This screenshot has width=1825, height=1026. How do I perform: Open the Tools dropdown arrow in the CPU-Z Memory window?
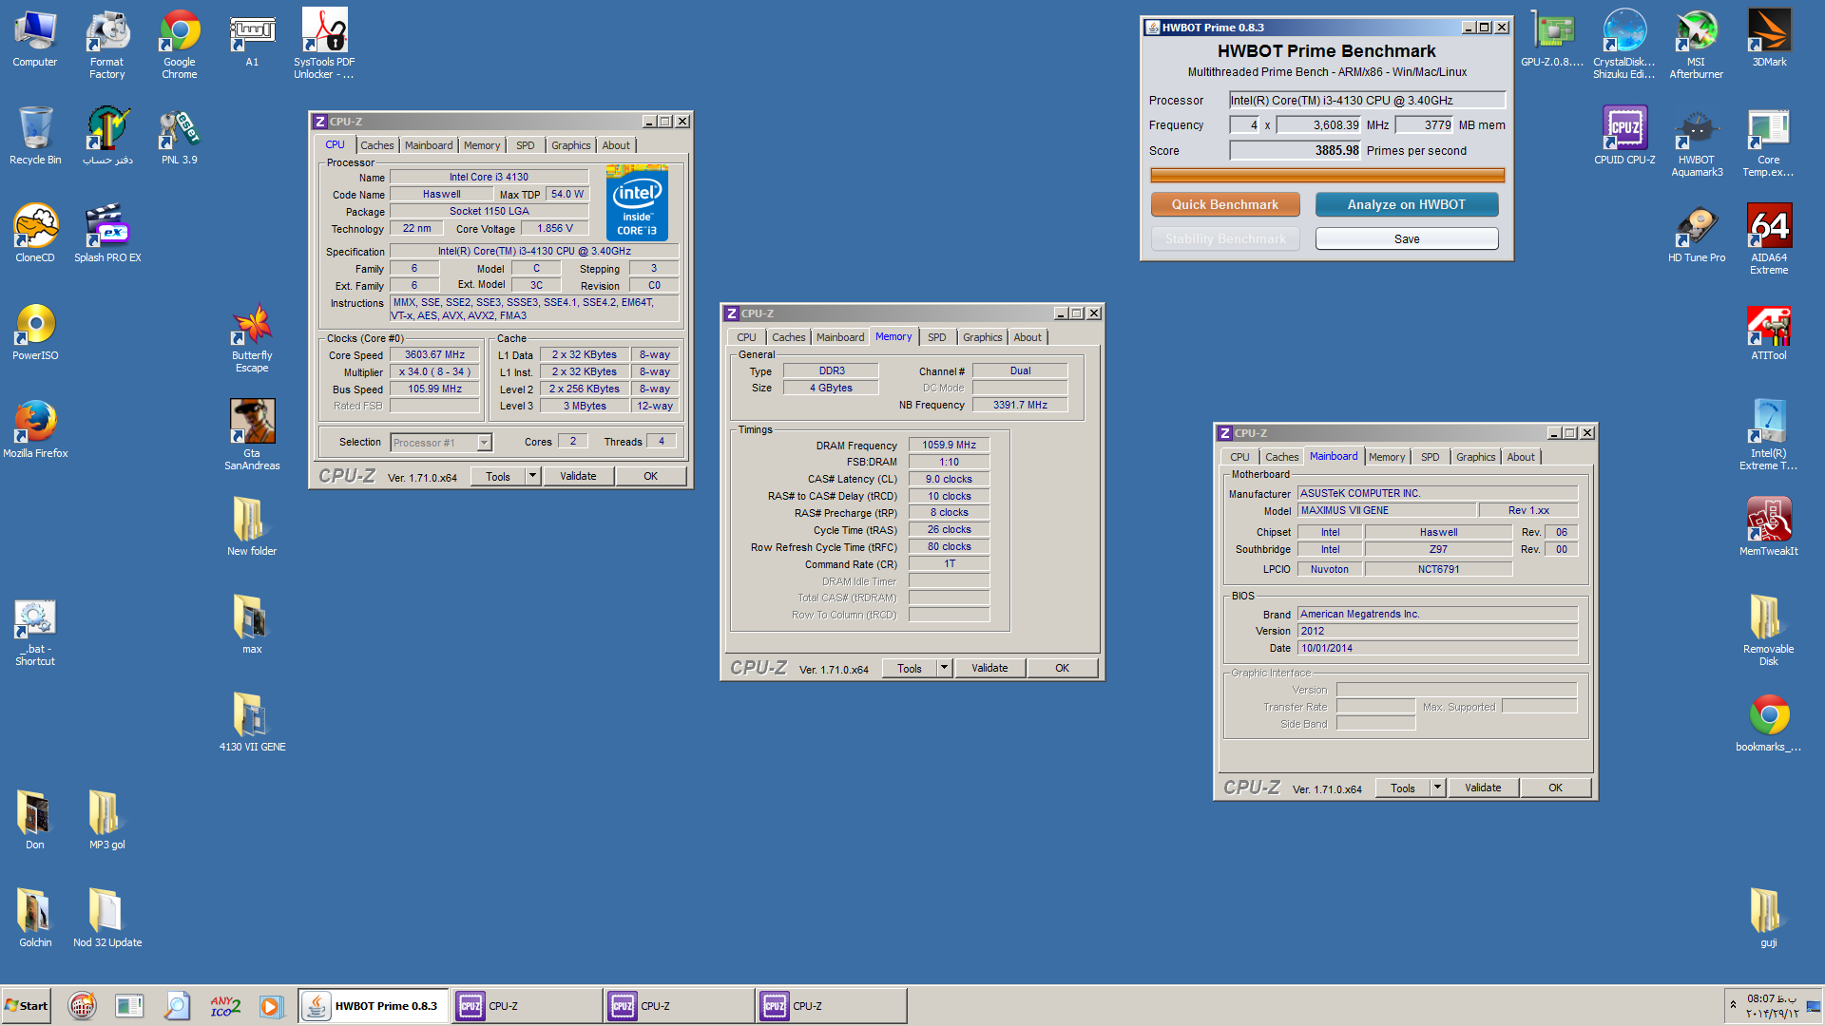pyautogui.click(x=944, y=668)
